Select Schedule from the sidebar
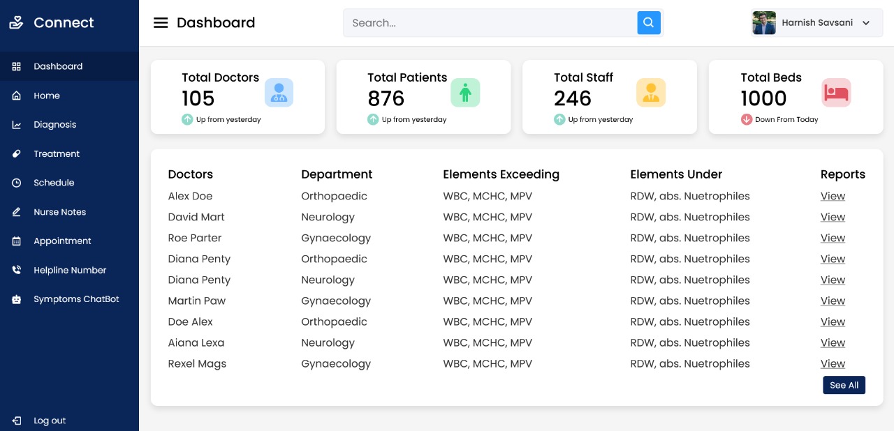This screenshot has width=894, height=431. coord(54,183)
